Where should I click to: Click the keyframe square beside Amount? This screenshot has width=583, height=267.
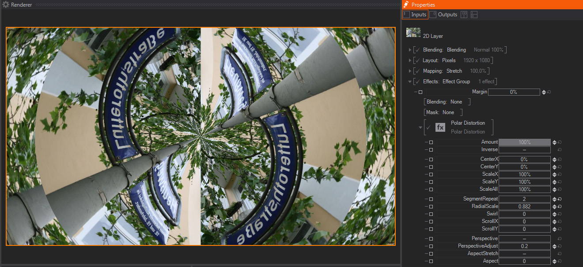point(431,142)
